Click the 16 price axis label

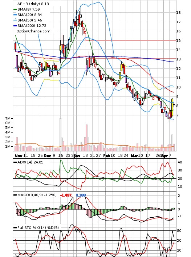(178, 31)
